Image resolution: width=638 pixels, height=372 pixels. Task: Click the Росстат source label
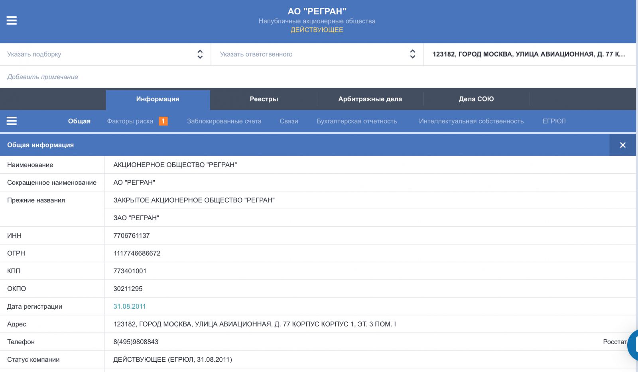point(615,342)
